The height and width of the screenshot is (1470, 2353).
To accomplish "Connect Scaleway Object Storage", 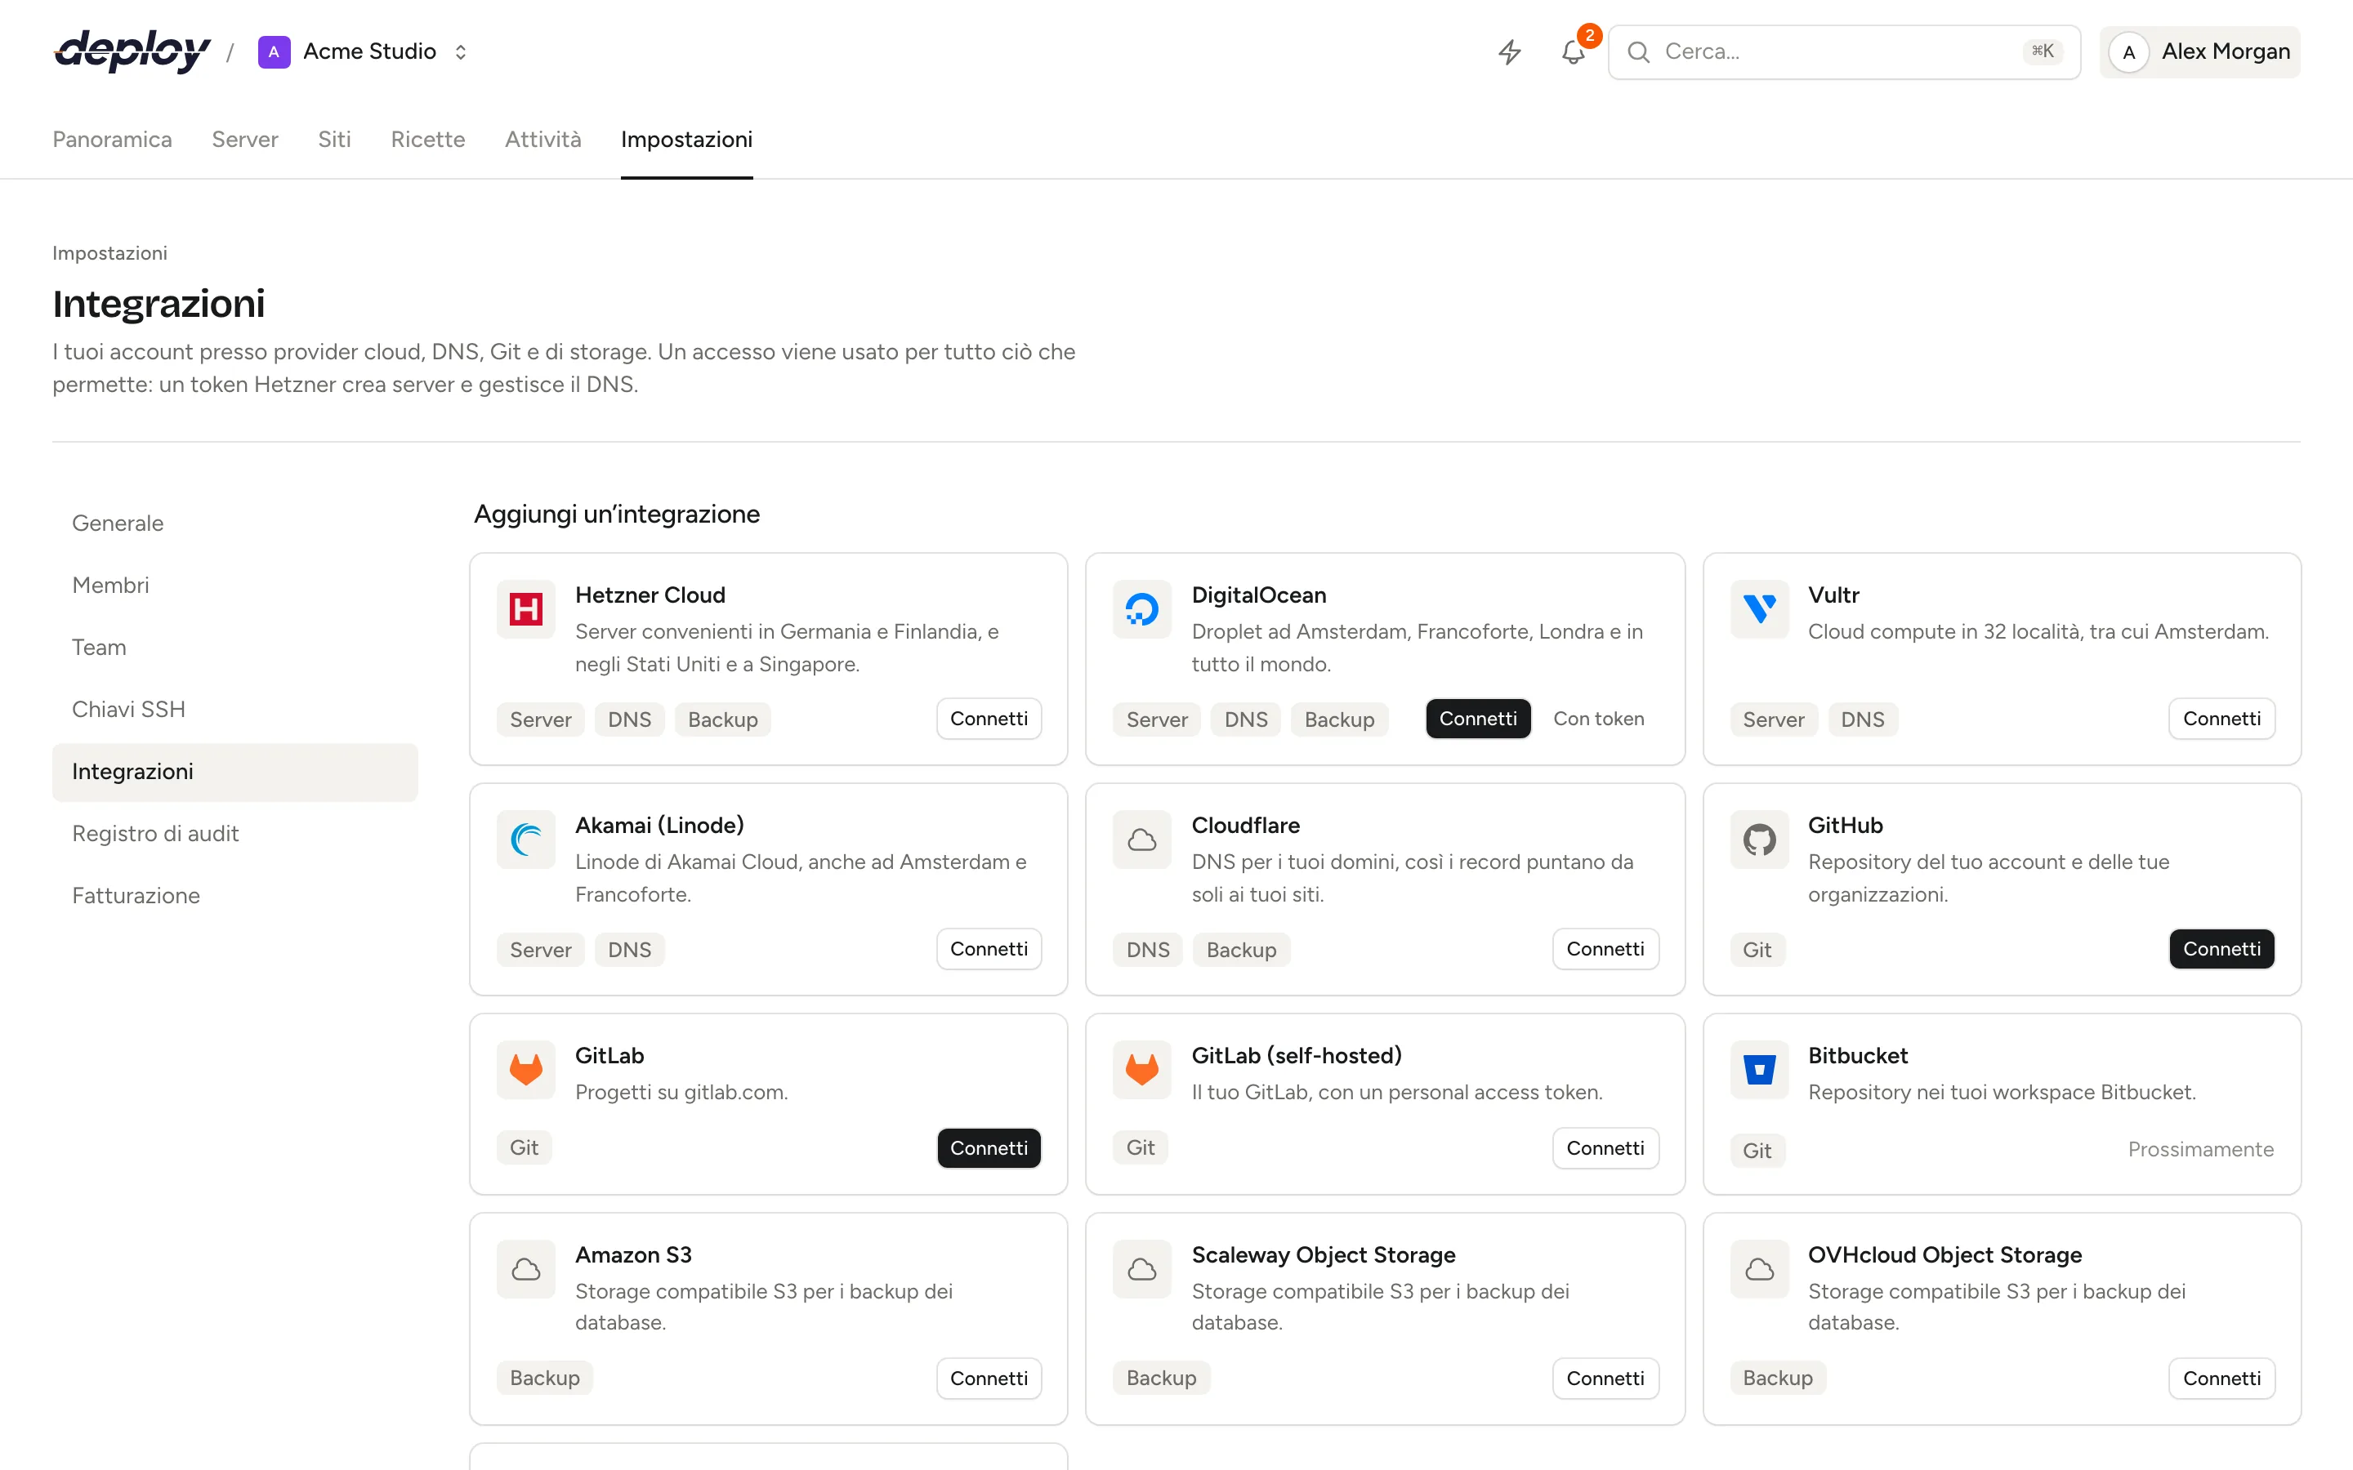I will [x=1605, y=1379].
